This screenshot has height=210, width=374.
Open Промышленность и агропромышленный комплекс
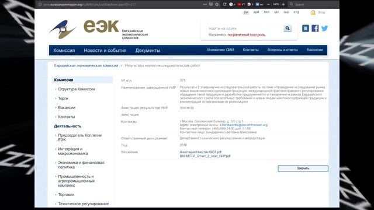76,181
